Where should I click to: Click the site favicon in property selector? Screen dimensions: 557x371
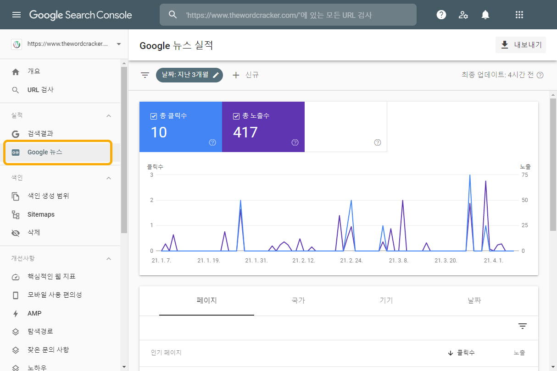17,44
